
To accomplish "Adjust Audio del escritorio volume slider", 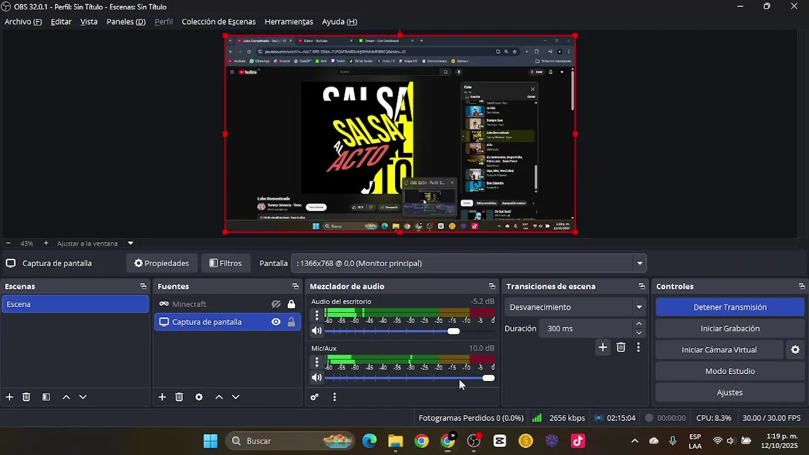I will pos(453,331).
